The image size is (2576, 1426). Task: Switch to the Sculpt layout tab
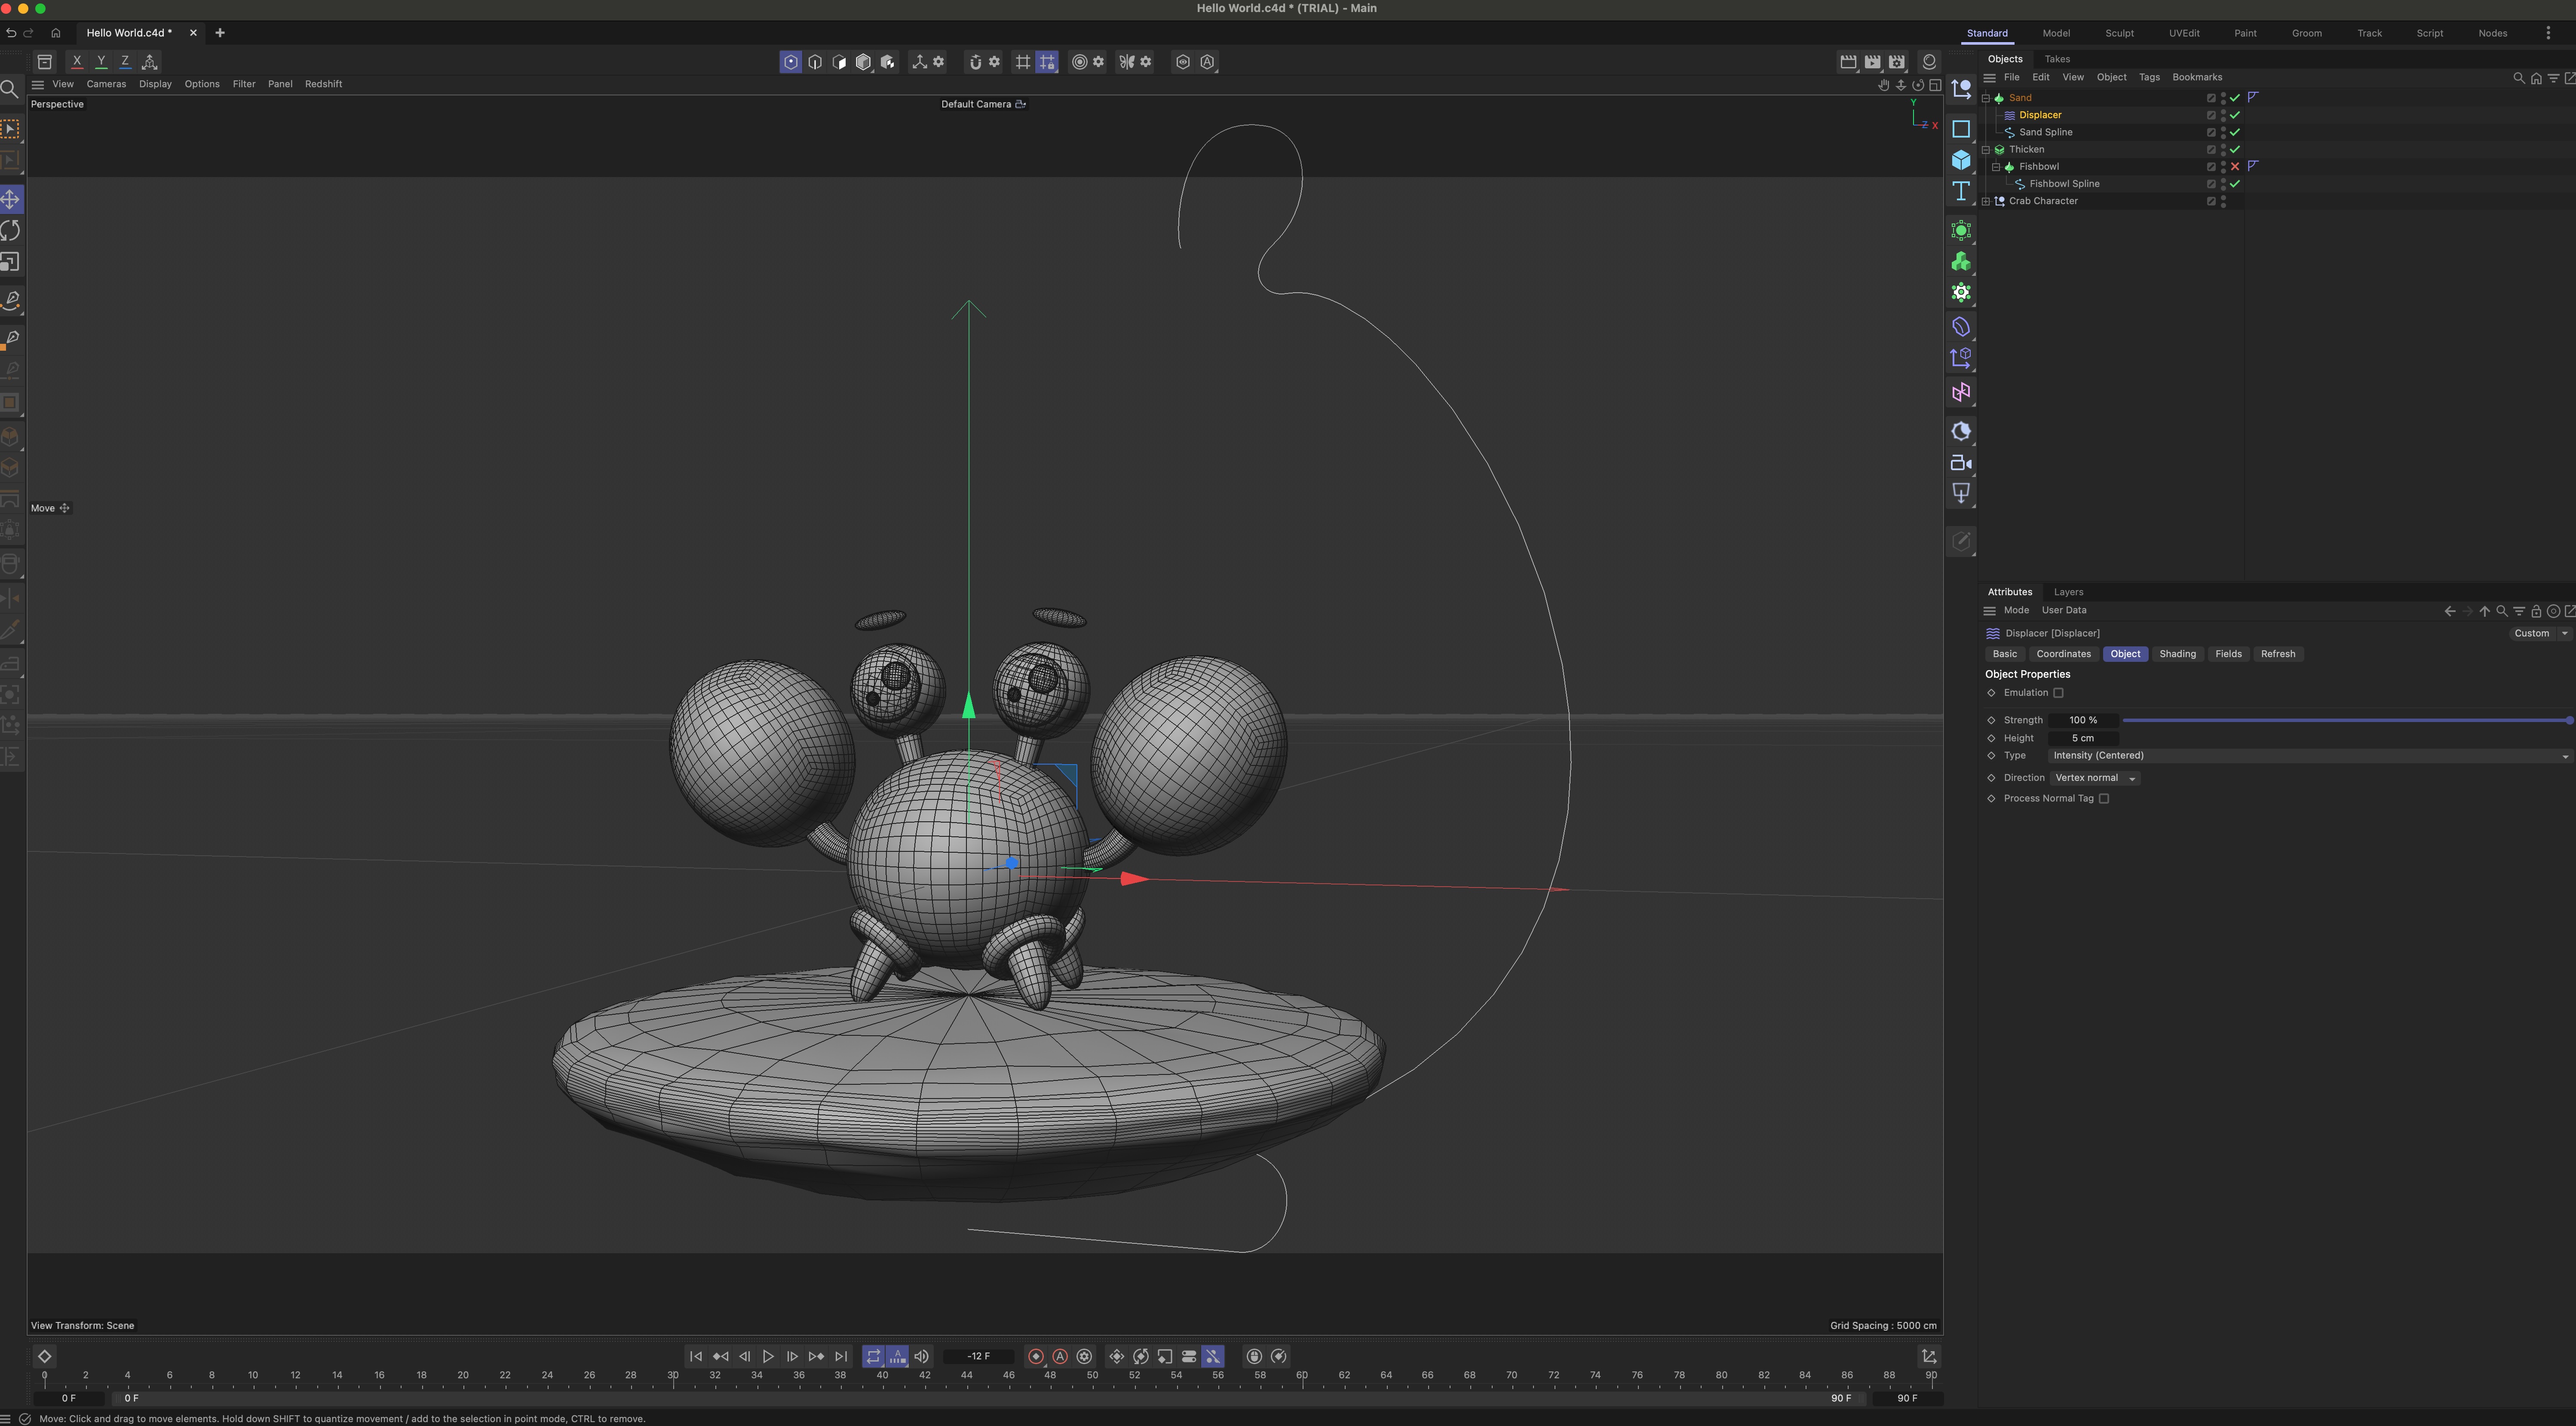click(x=2119, y=33)
